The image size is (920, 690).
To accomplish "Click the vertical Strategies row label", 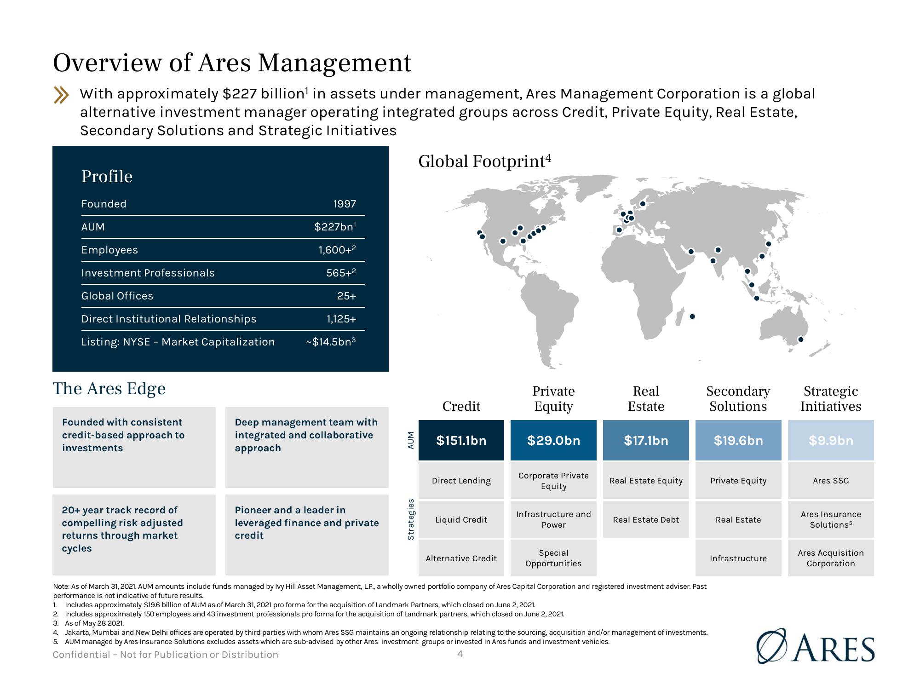I will click(x=411, y=519).
